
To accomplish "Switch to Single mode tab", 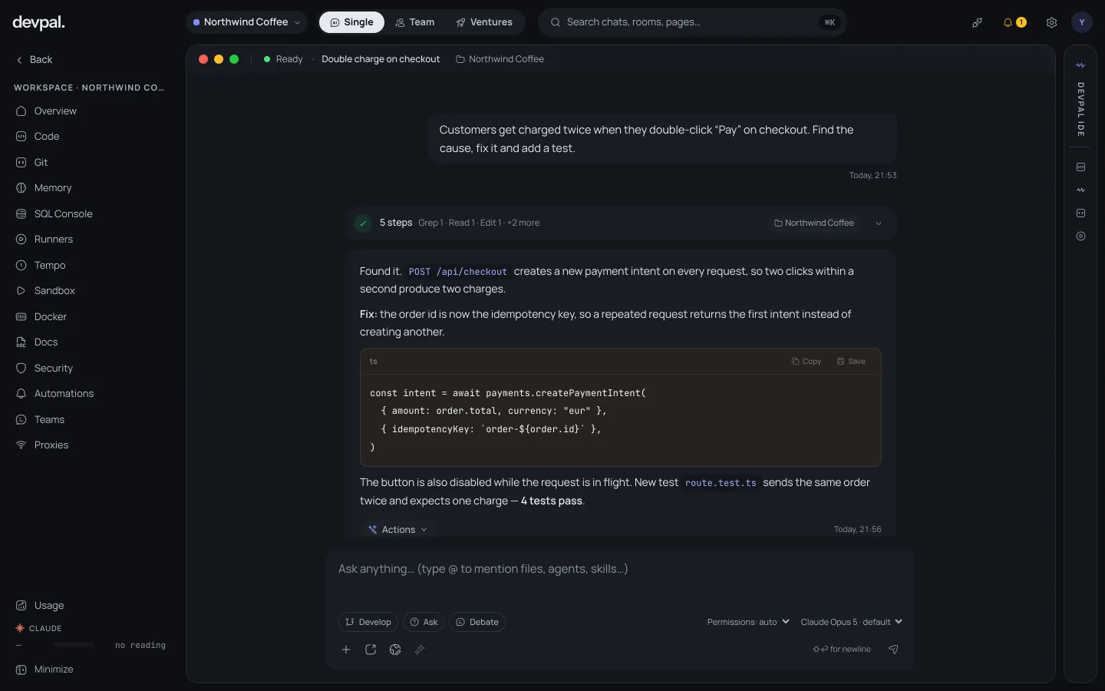I will coord(351,22).
